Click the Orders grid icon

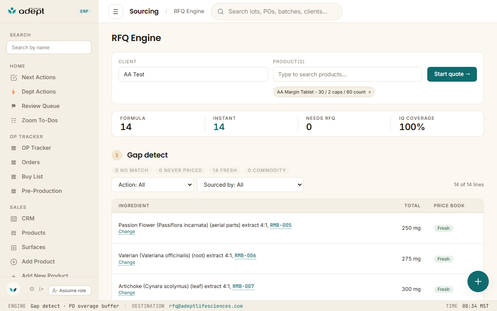(x=14, y=162)
